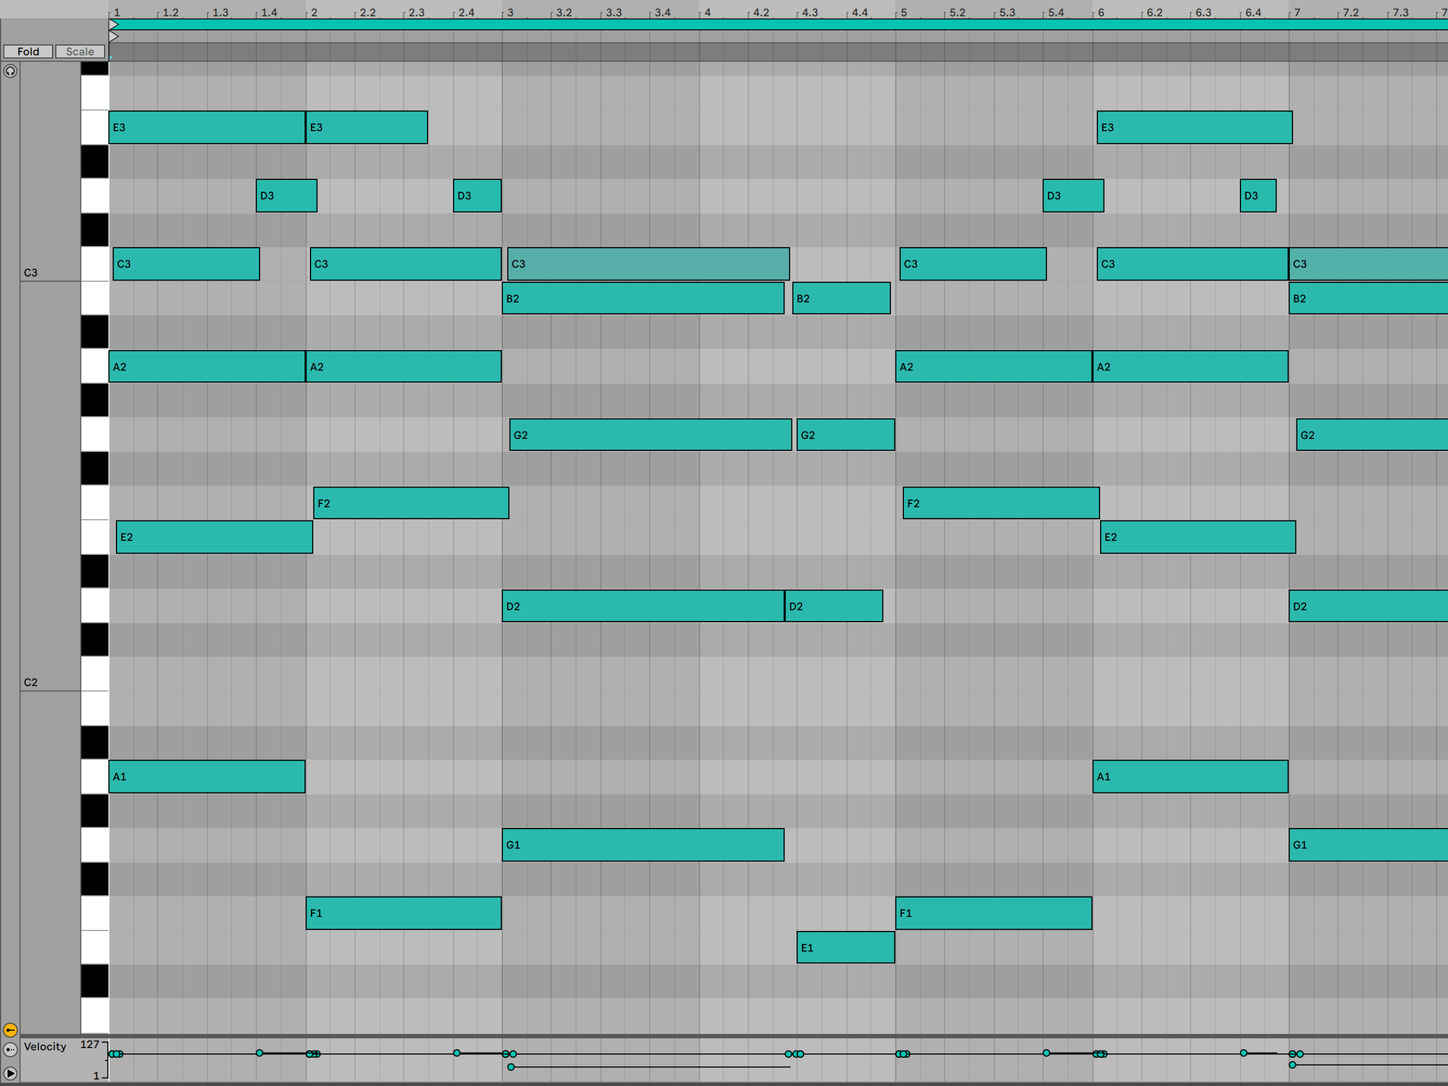Click the C2 piano key

coord(94,674)
